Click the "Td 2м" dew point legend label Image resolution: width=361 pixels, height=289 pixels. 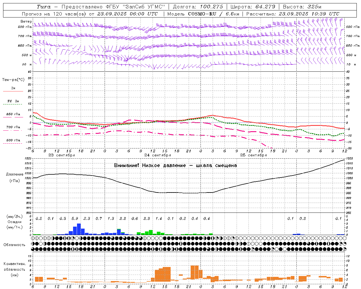pyautogui.click(x=13, y=101)
